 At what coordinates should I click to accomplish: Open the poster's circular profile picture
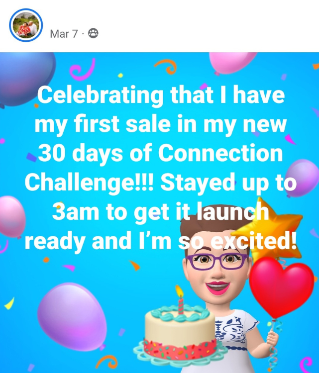click(x=26, y=25)
